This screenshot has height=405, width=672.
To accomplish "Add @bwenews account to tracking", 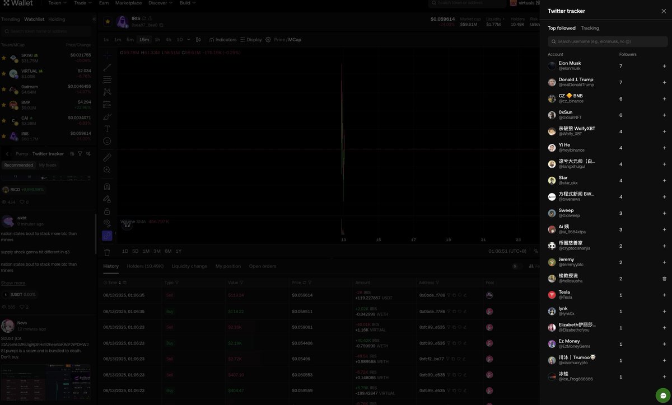I will (664, 197).
